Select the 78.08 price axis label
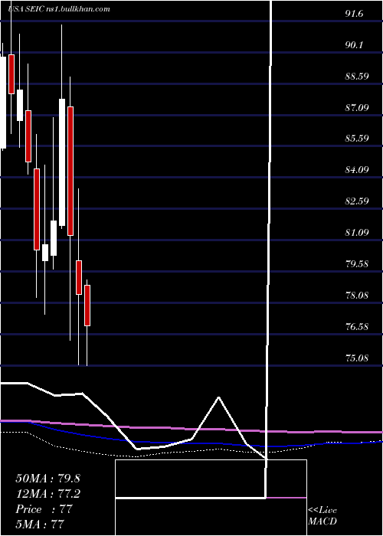This screenshot has height=536, width=383. pyautogui.click(x=357, y=295)
